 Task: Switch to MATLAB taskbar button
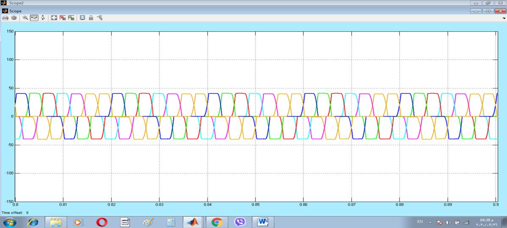pos(194,222)
